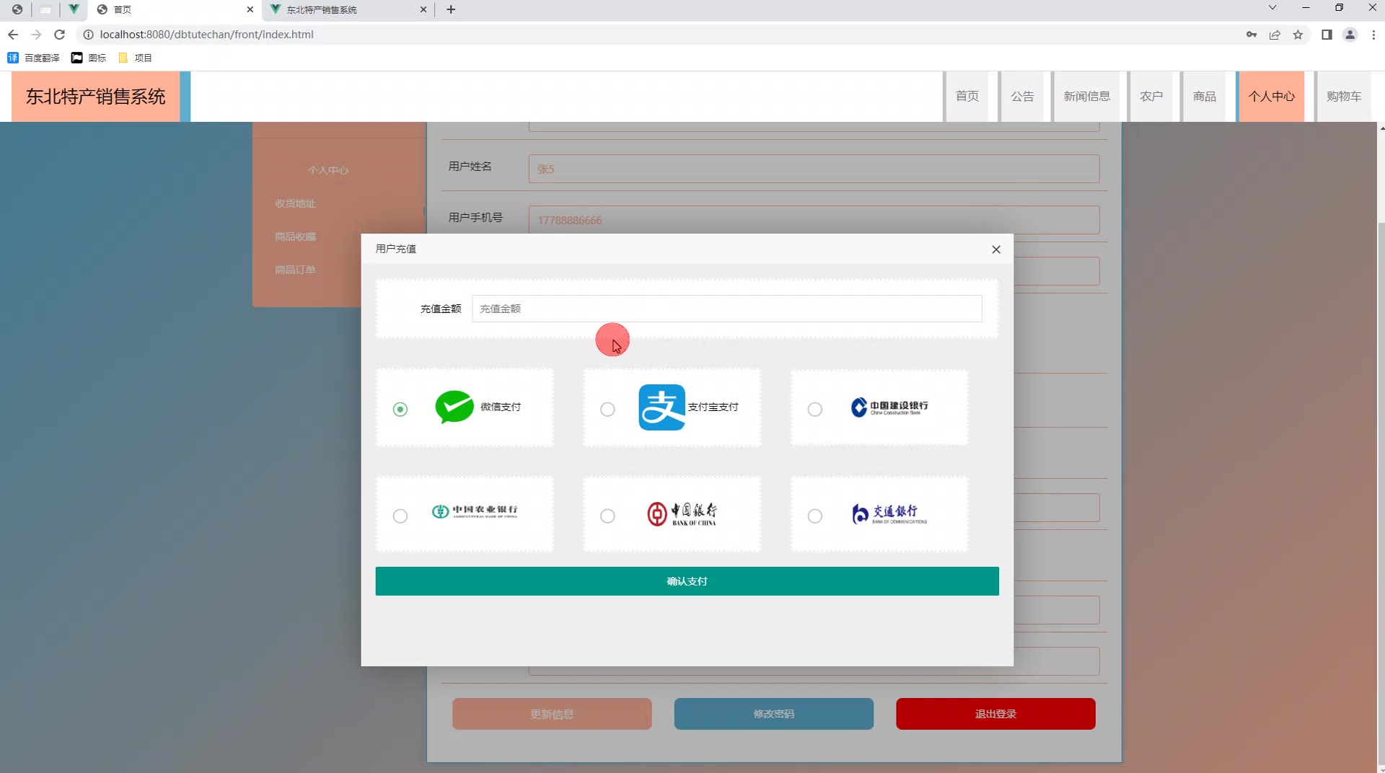Open the 新闻信息 navigation tab

[1086, 97]
